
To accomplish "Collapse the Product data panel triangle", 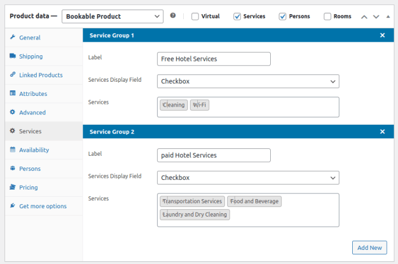I will coord(388,17).
